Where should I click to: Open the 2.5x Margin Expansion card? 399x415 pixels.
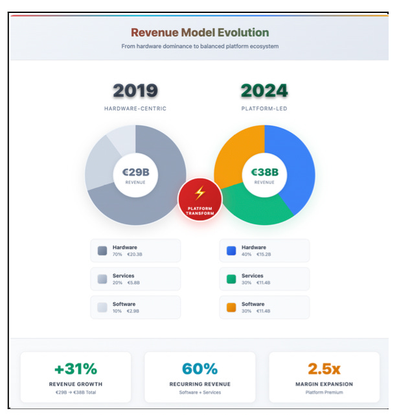click(x=324, y=377)
